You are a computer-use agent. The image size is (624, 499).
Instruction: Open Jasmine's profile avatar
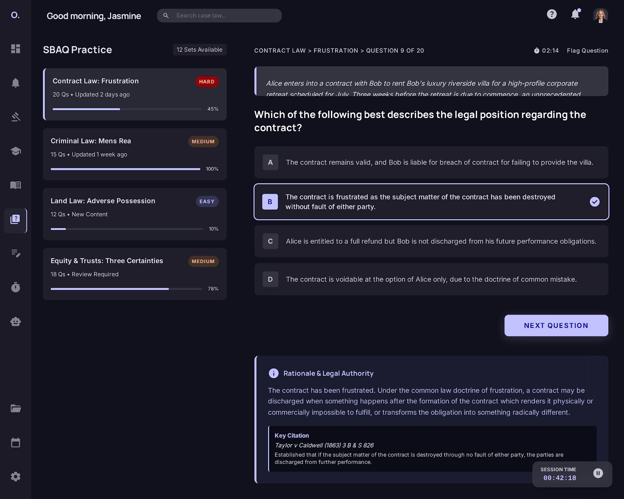[600, 16]
